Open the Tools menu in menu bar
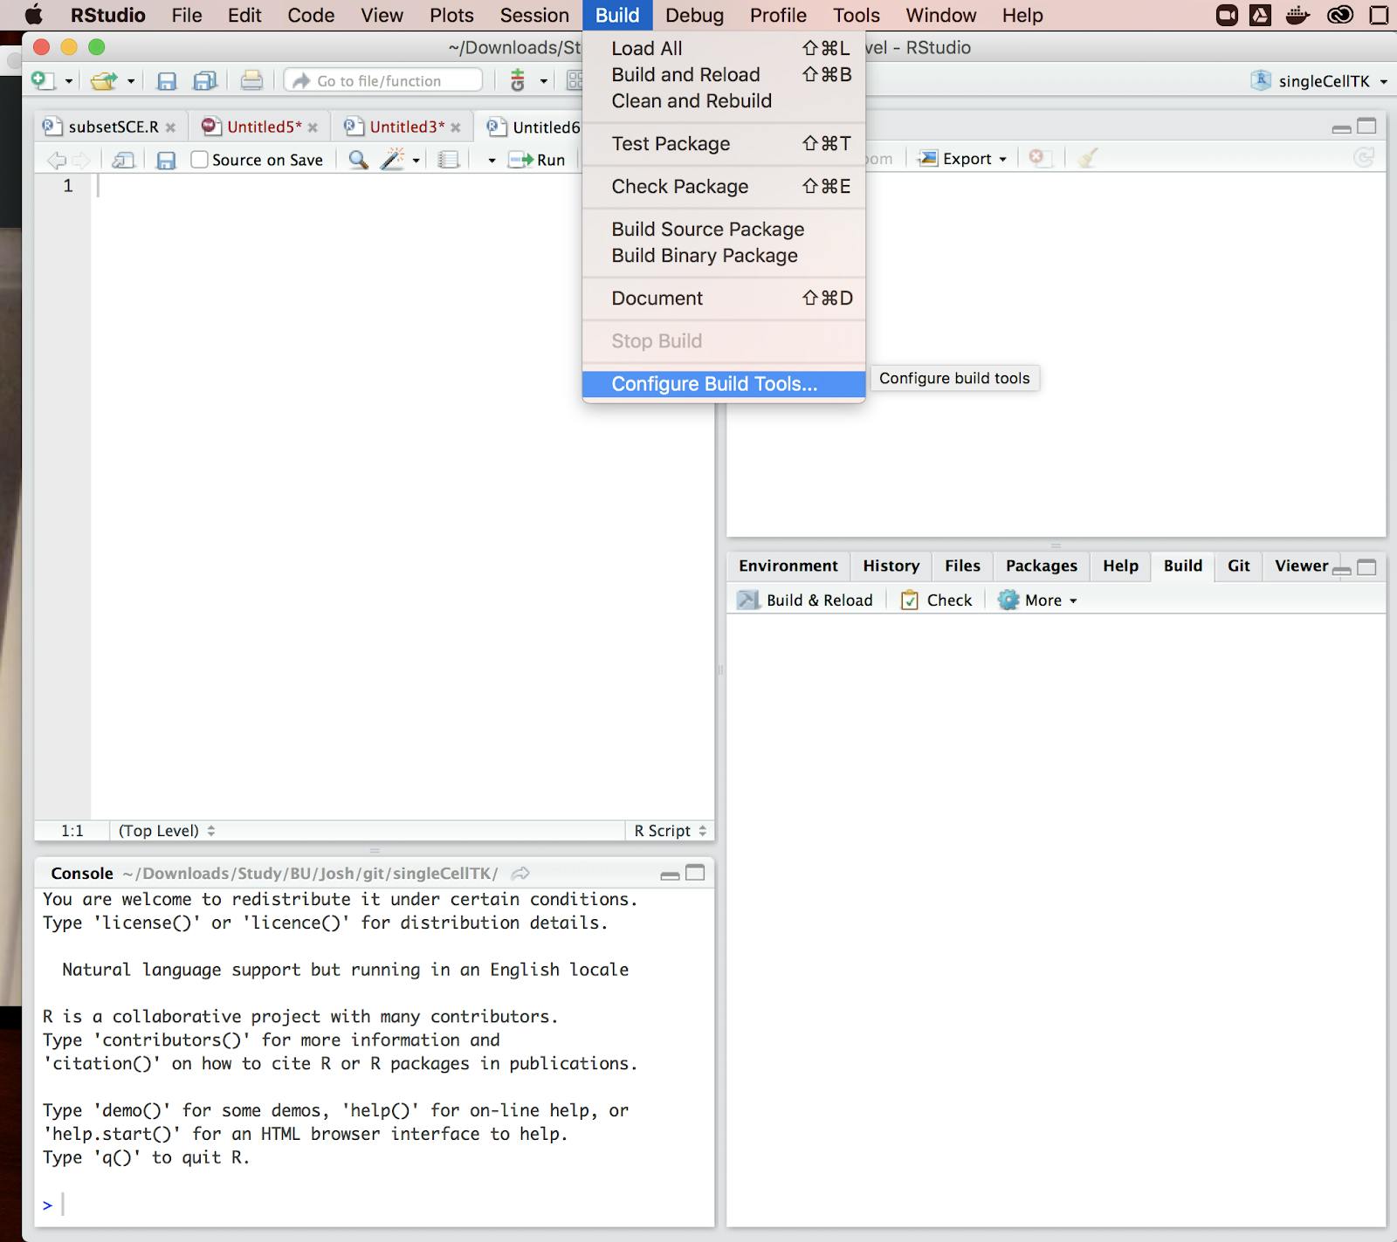This screenshot has width=1397, height=1242. [x=857, y=15]
